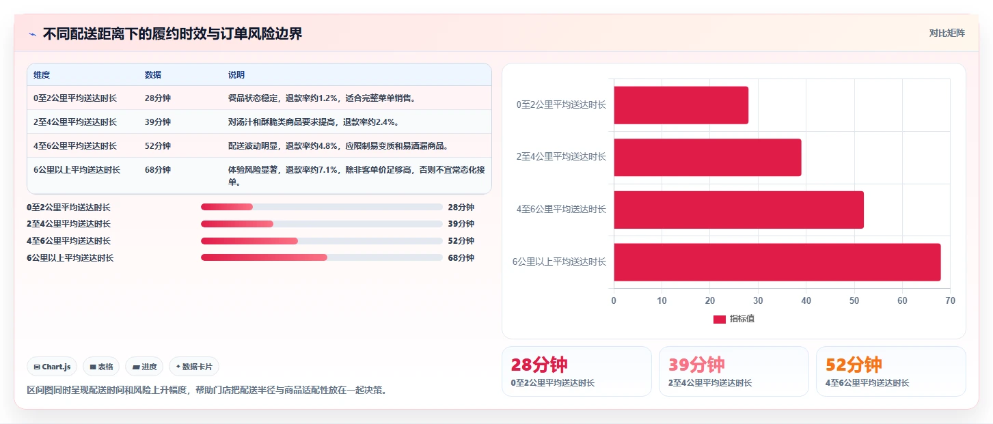Click the 对比矩阵 label
Image resolution: width=993 pixels, height=424 pixels.
947,33
